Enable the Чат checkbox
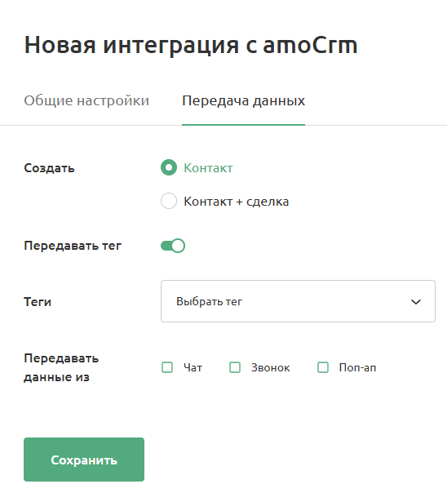Screen dimensions: 447x493 click(167, 367)
